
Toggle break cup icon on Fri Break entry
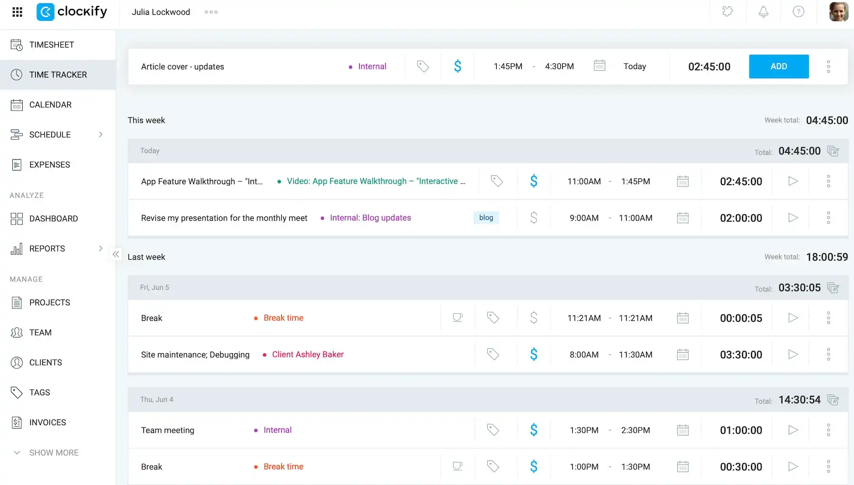457,317
